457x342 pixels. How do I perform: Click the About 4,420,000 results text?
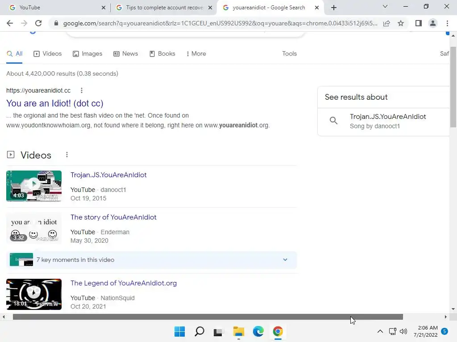point(62,73)
